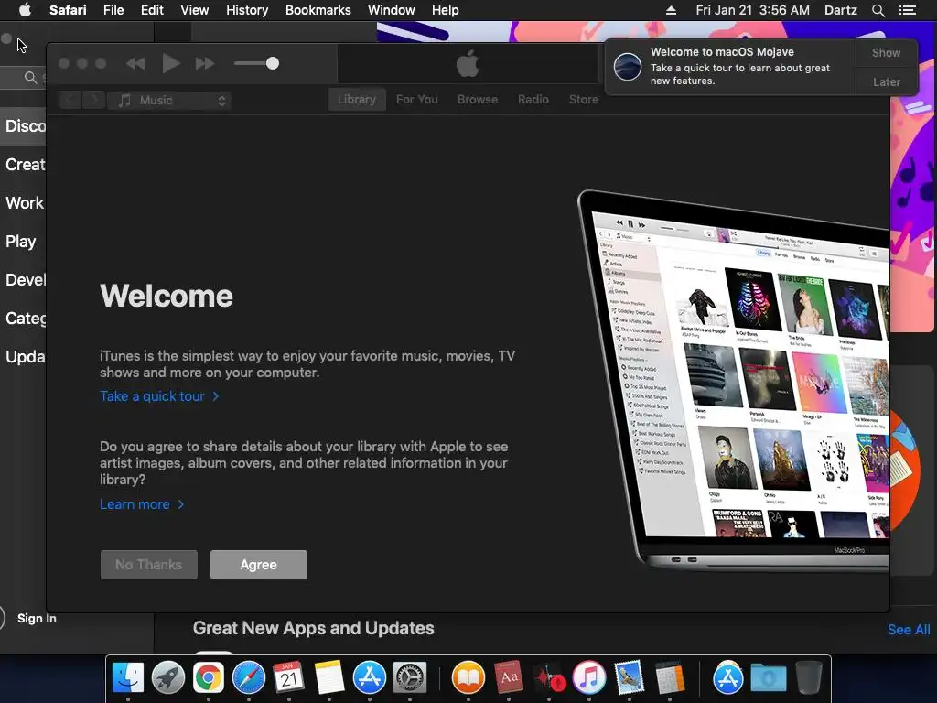Open the Learn more link
The width and height of the screenshot is (937, 703).
[x=142, y=504]
